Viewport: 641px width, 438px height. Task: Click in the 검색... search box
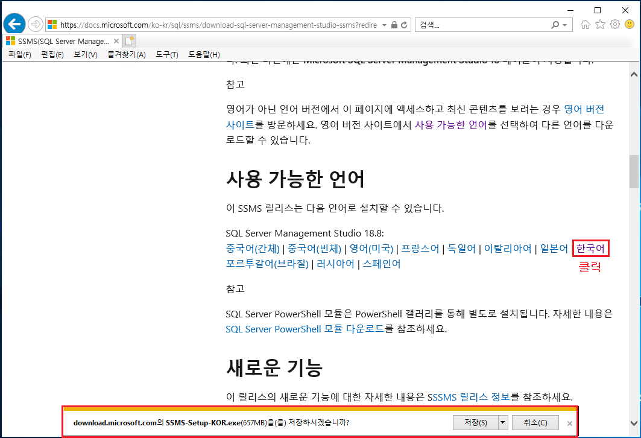point(482,25)
